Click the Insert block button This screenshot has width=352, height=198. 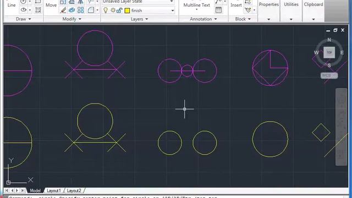236,4
